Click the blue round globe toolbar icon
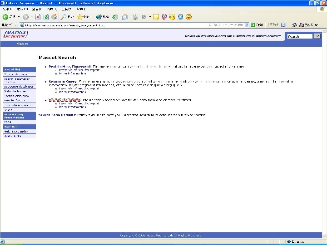Screen dimensions: 327x245 pos(181,17)
